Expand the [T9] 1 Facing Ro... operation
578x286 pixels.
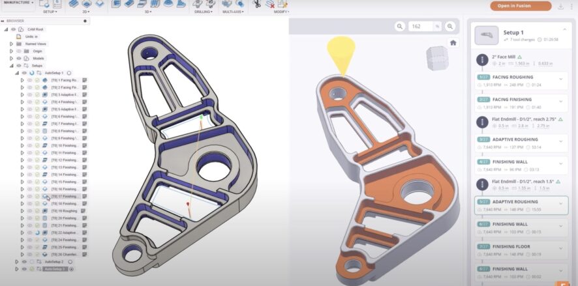click(x=22, y=80)
